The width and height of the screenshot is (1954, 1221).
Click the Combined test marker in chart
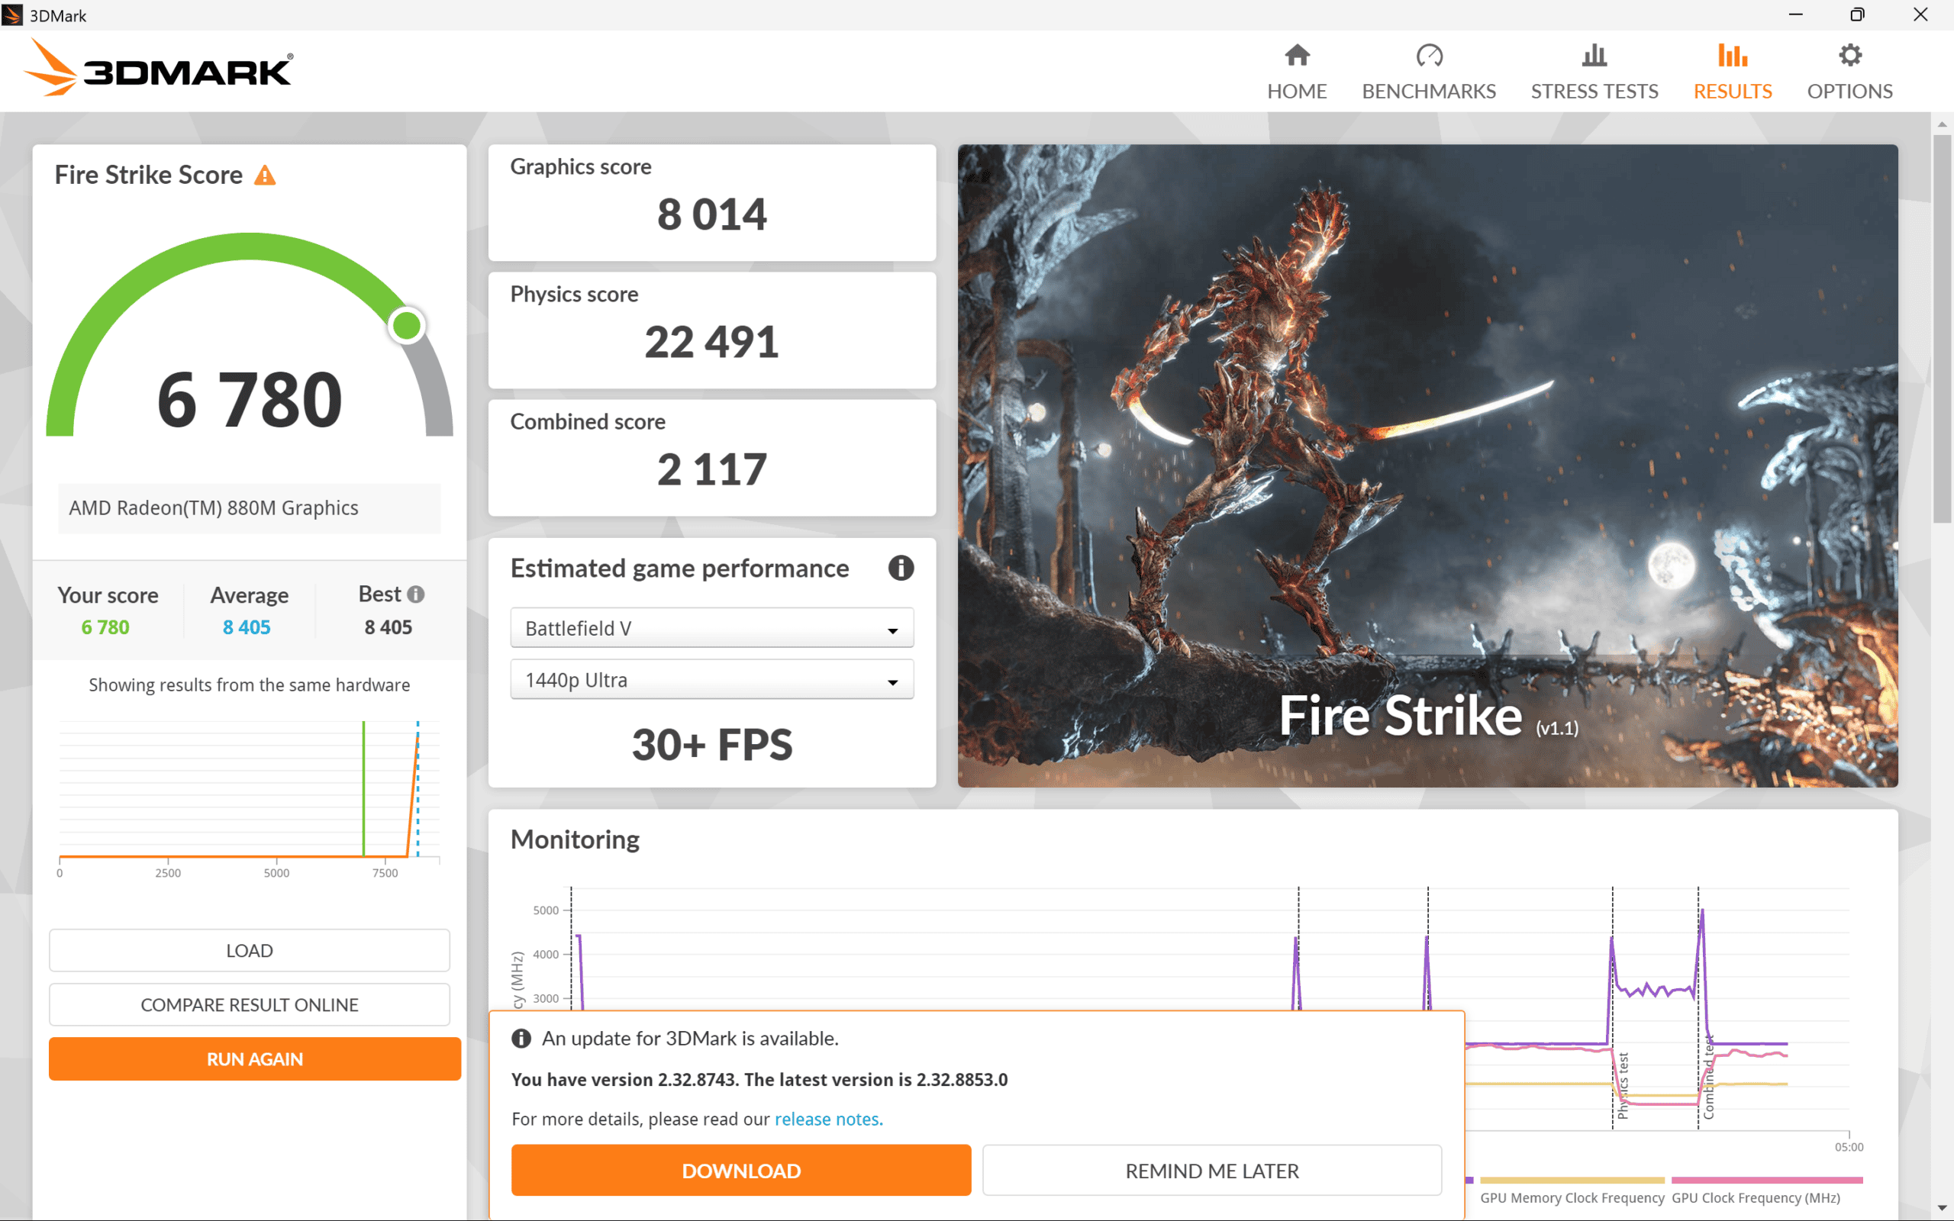tap(1707, 1078)
